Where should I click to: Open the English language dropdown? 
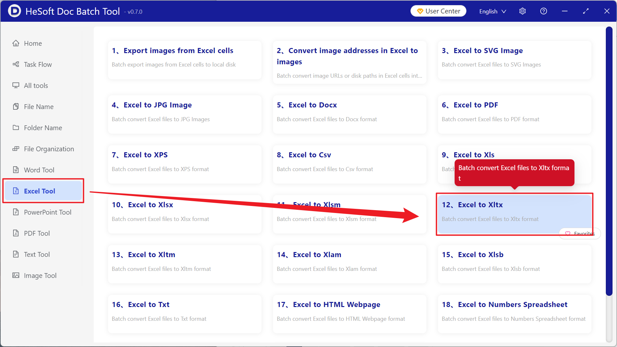point(492,11)
